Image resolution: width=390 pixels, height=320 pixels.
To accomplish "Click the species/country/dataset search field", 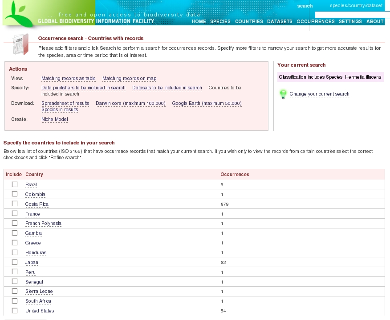I will coord(352,15).
